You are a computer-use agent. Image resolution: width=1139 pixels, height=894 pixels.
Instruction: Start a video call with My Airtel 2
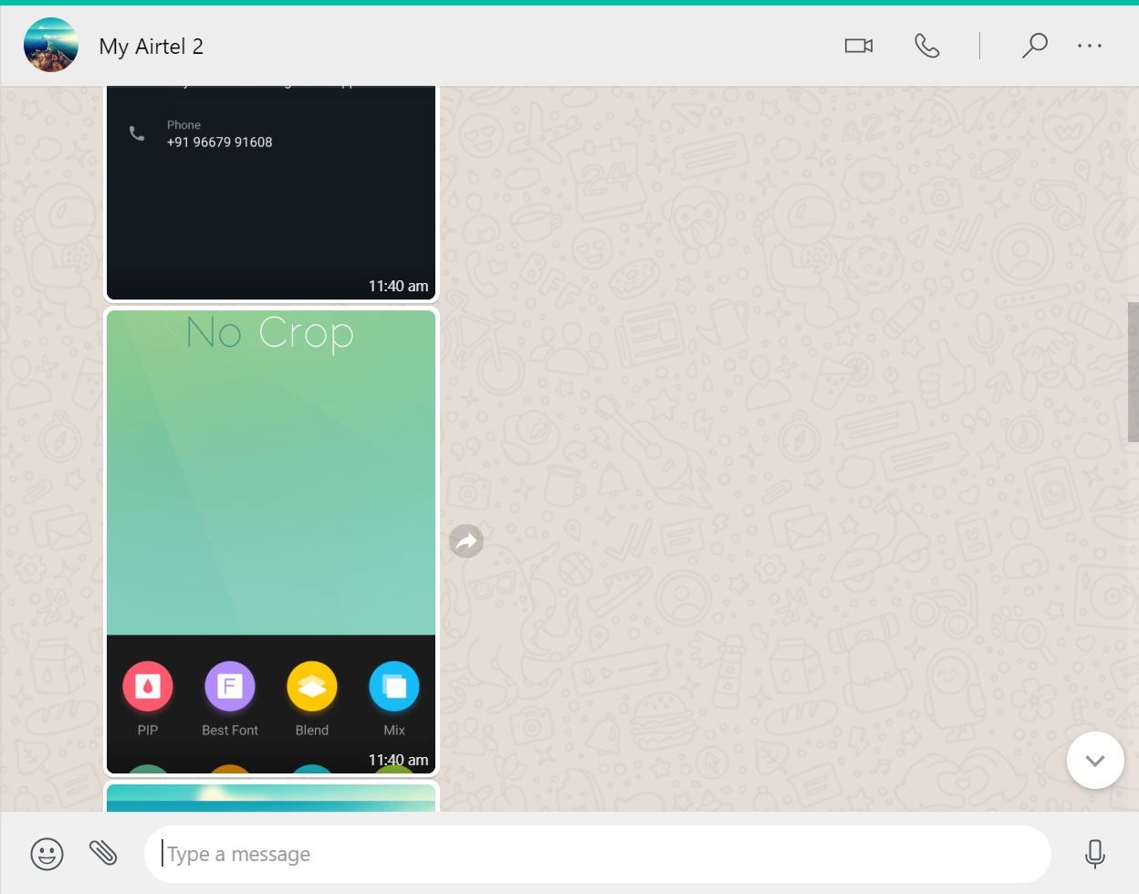[x=858, y=46]
